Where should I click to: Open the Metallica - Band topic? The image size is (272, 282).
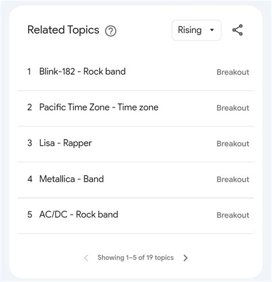point(72,179)
